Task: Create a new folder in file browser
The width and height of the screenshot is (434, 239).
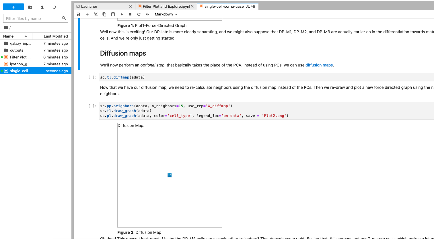Action: [30, 7]
